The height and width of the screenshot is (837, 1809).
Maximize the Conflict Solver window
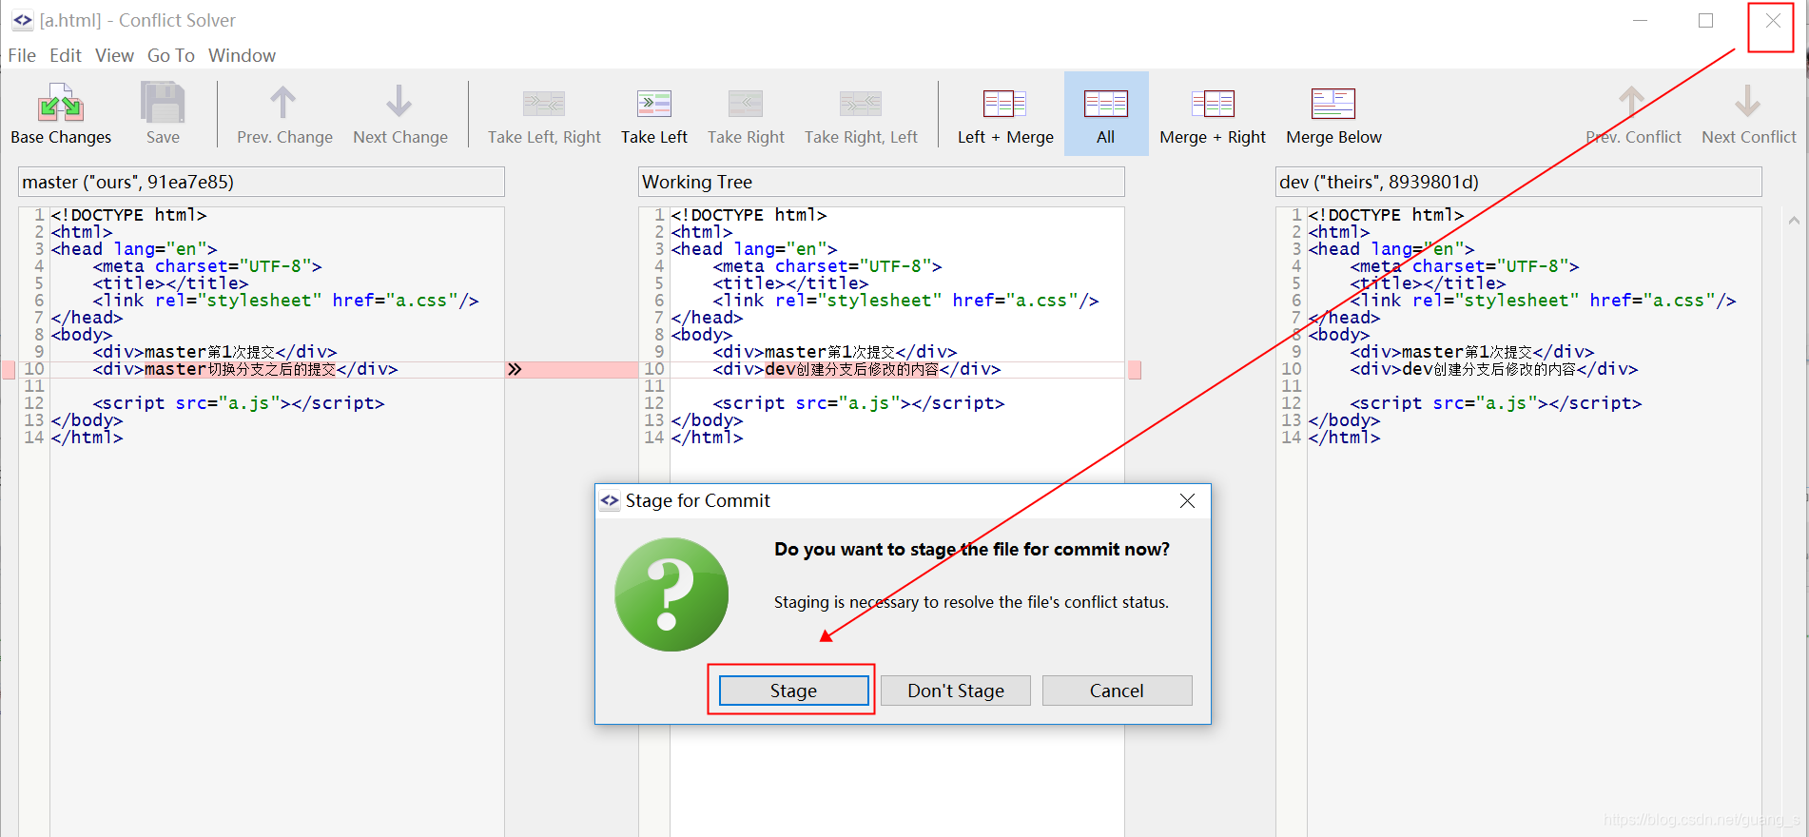pos(1706,20)
